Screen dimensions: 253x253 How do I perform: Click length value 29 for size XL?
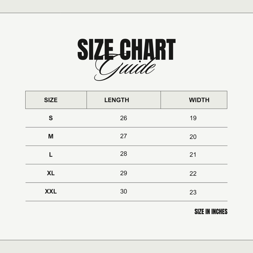pyautogui.click(x=124, y=173)
